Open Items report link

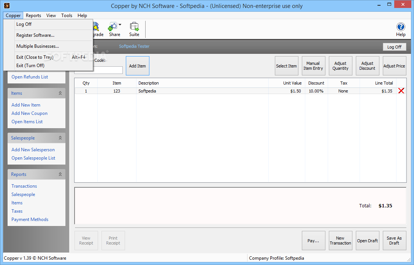point(17,203)
